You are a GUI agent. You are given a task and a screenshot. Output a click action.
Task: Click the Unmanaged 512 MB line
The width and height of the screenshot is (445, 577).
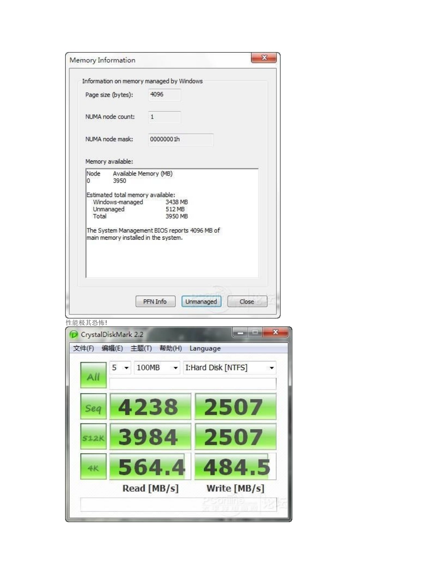pos(139,209)
